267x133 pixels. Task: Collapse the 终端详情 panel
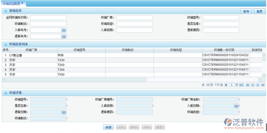click(x=6, y=93)
